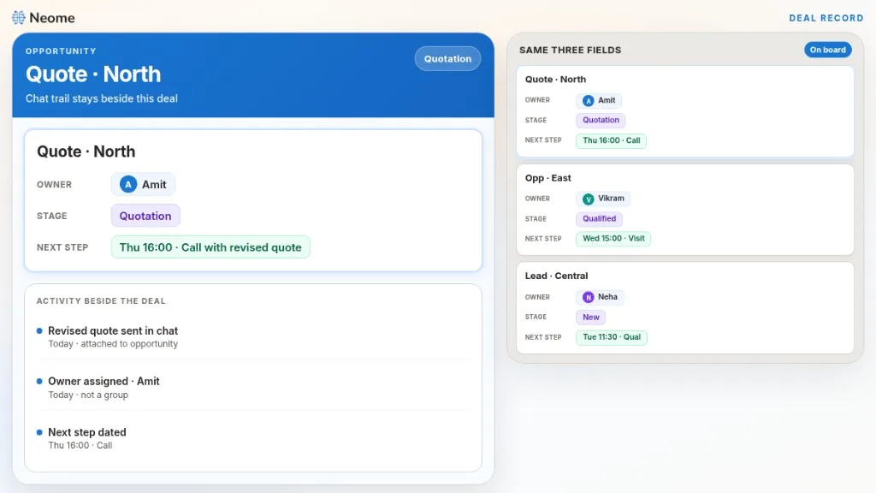Select the Amit owner chip in main card
Viewport: 876px width, 493px height.
point(143,185)
